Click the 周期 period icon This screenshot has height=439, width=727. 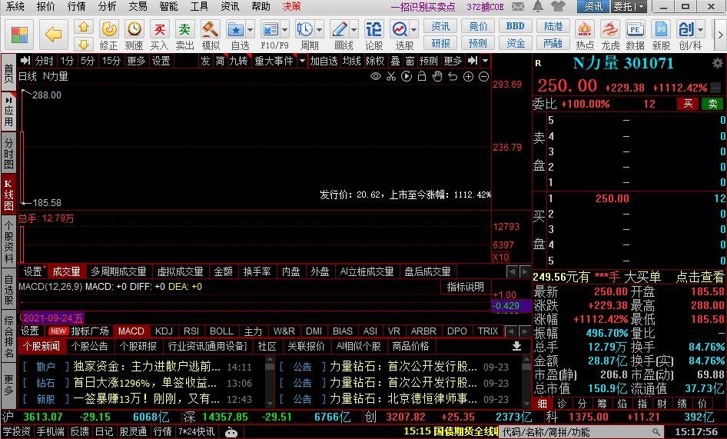click(x=304, y=30)
